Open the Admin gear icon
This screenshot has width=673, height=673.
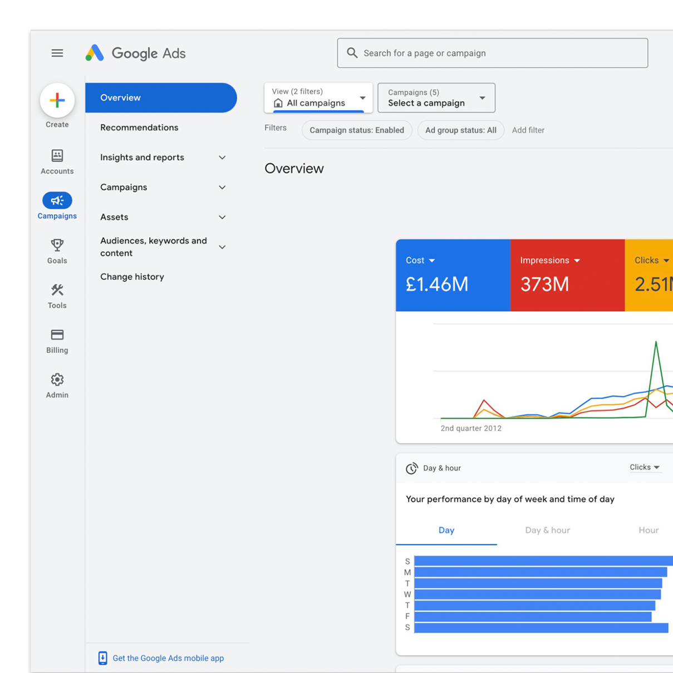click(x=57, y=380)
